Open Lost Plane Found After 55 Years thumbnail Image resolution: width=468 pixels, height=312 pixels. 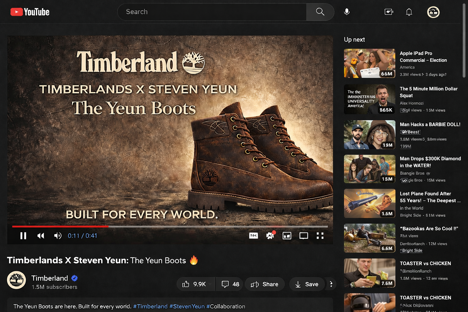pyautogui.click(x=370, y=203)
